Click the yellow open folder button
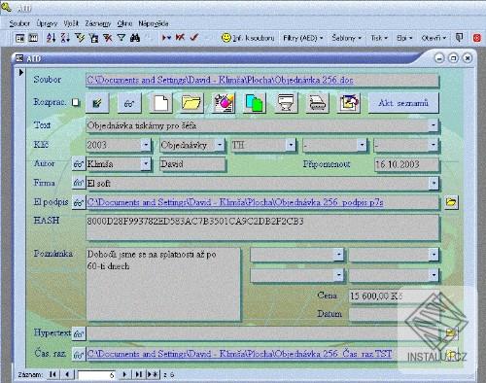 pos(191,103)
